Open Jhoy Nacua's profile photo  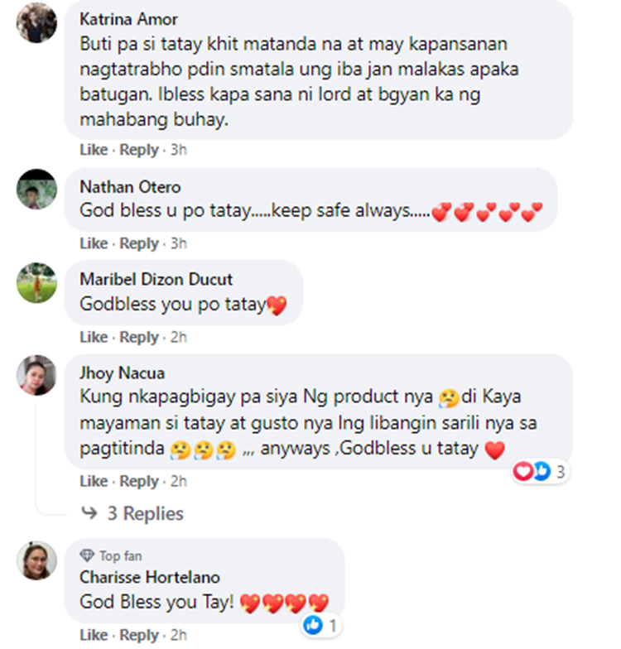click(x=36, y=375)
